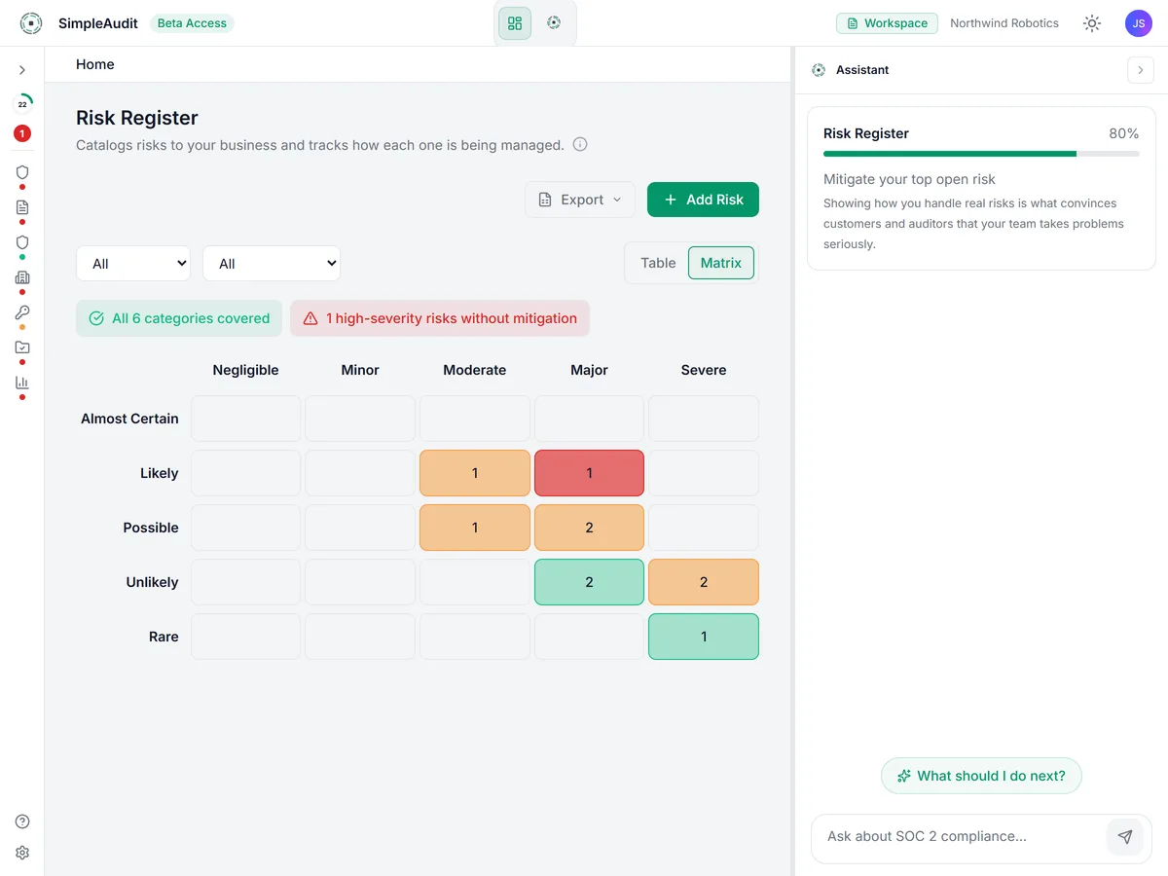
Task: Toggle the light/dark theme sun icon
Action: click(1092, 23)
